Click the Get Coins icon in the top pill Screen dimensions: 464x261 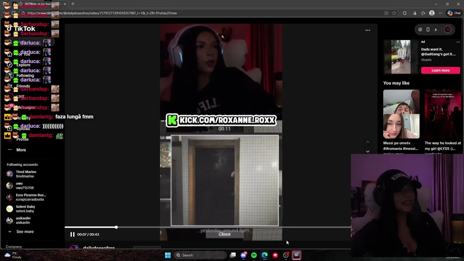tap(420, 30)
